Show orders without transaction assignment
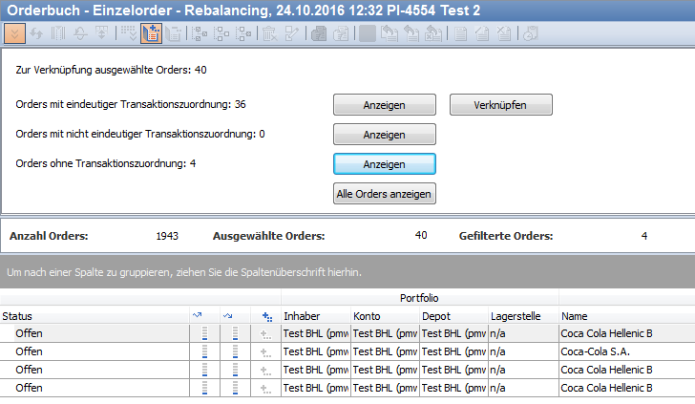This screenshot has height=404, width=695. pos(384,164)
